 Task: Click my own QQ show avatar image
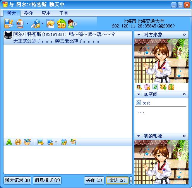coord(161,162)
